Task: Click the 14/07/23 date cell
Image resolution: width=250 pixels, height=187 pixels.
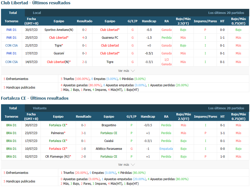Action: 31,62
